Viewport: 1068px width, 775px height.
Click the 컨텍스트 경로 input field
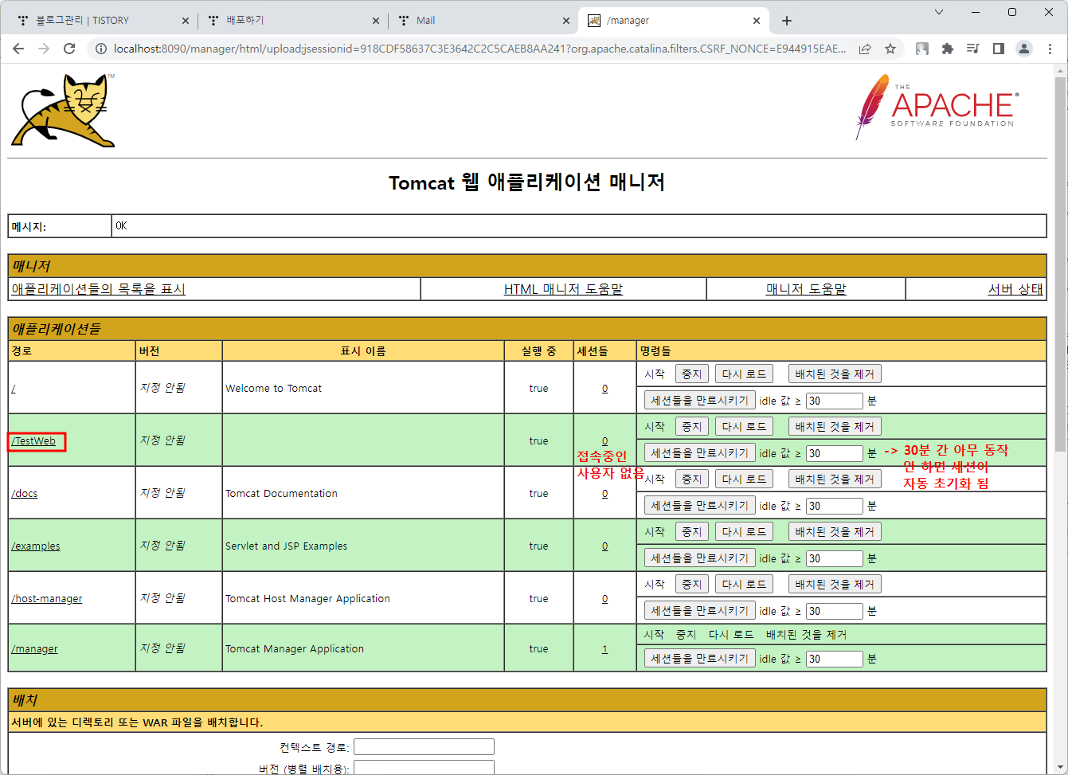click(x=424, y=746)
